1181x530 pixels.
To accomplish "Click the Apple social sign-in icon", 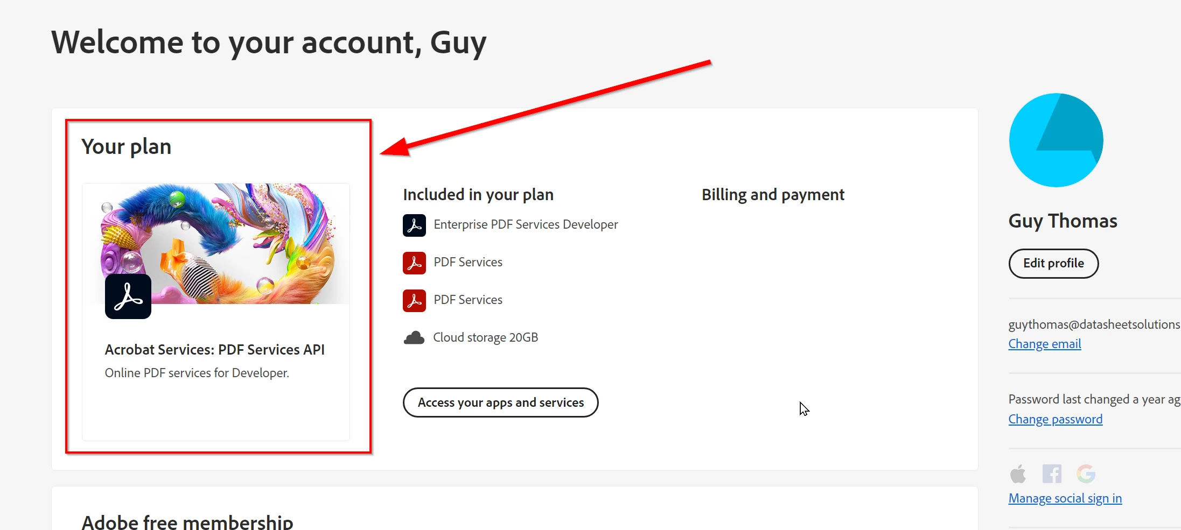I will point(1018,474).
